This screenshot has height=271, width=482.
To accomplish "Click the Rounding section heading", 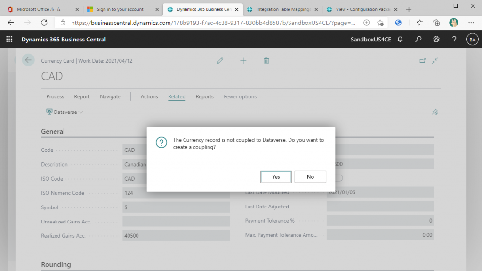I will coord(56,264).
